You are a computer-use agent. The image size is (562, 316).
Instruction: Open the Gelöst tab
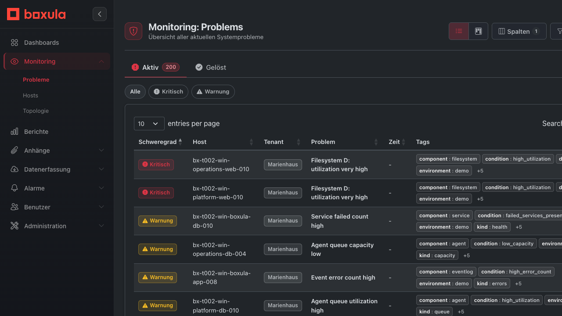click(211, 67)
